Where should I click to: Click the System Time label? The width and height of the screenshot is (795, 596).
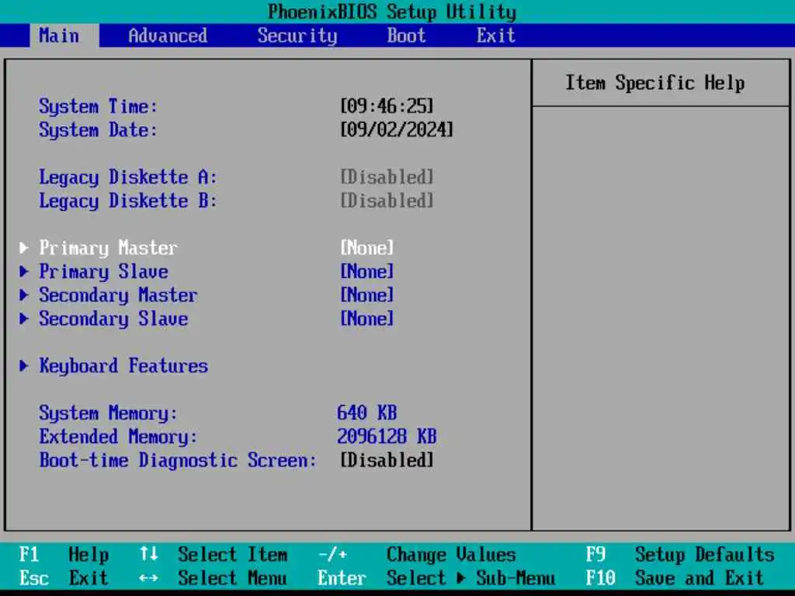click(99, 107)
